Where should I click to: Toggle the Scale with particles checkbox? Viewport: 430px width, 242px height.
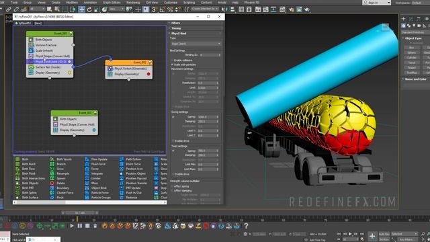pyautogui.click(x=172, y=65)
